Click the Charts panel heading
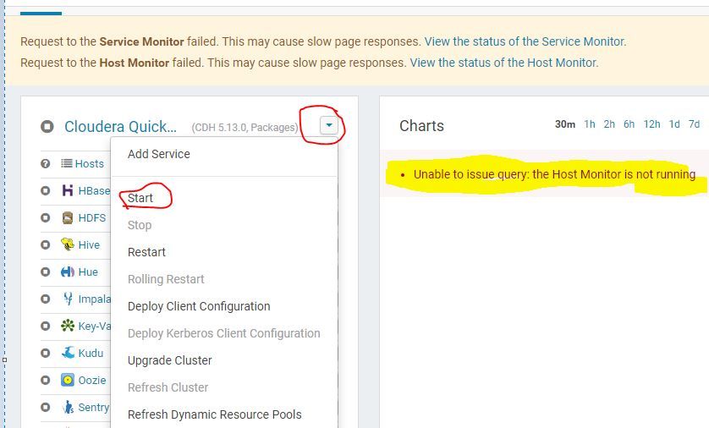The height and width of the screenshot is (428, 709). 421,126
